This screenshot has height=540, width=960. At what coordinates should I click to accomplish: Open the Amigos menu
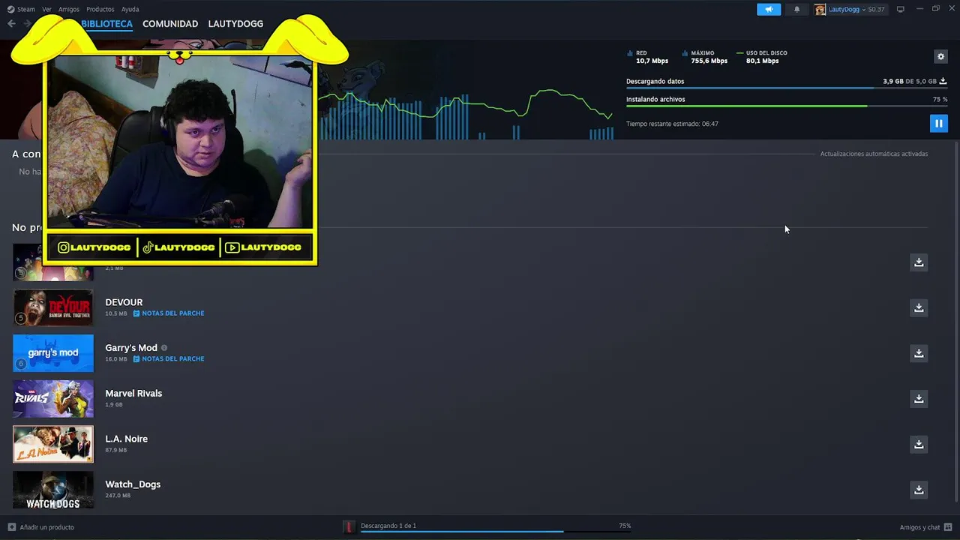(69, 9)
